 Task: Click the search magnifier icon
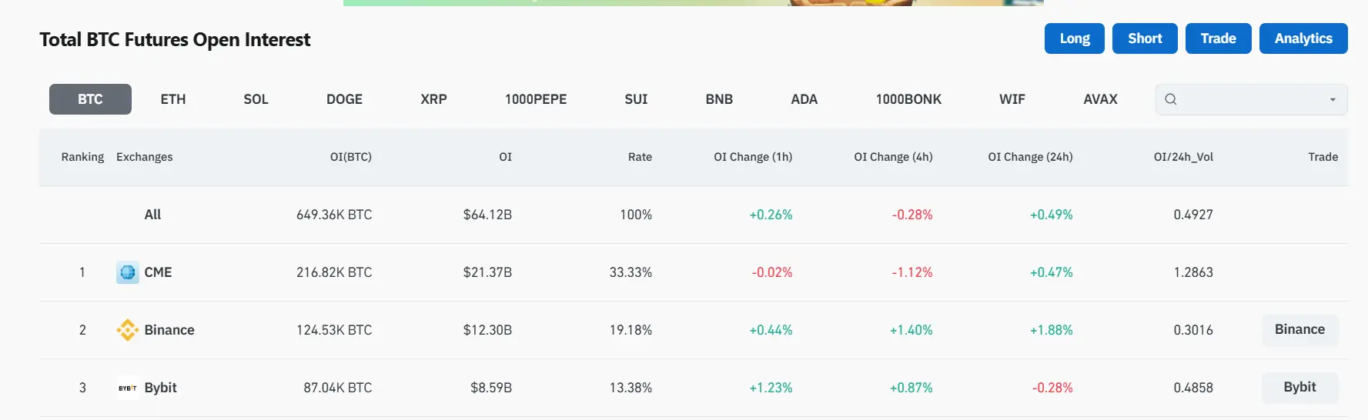pos(1171,99)
